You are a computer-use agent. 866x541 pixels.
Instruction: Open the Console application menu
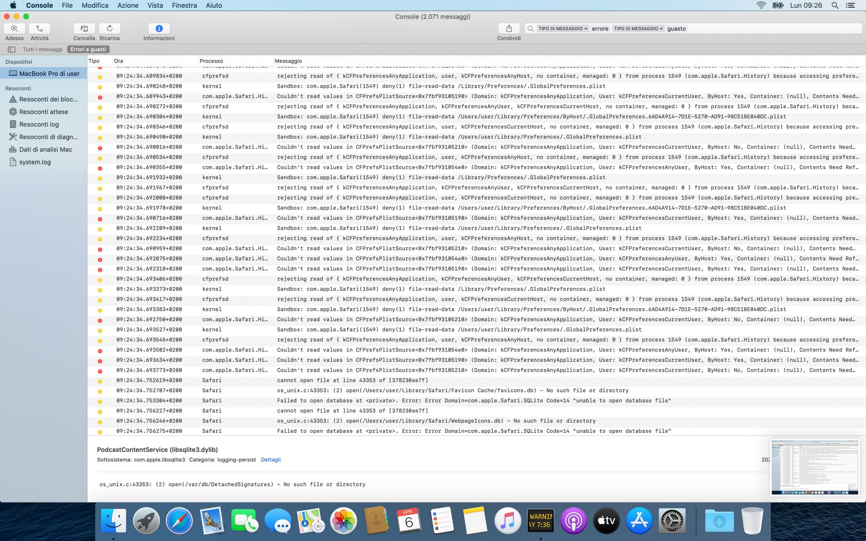[39, 5]
